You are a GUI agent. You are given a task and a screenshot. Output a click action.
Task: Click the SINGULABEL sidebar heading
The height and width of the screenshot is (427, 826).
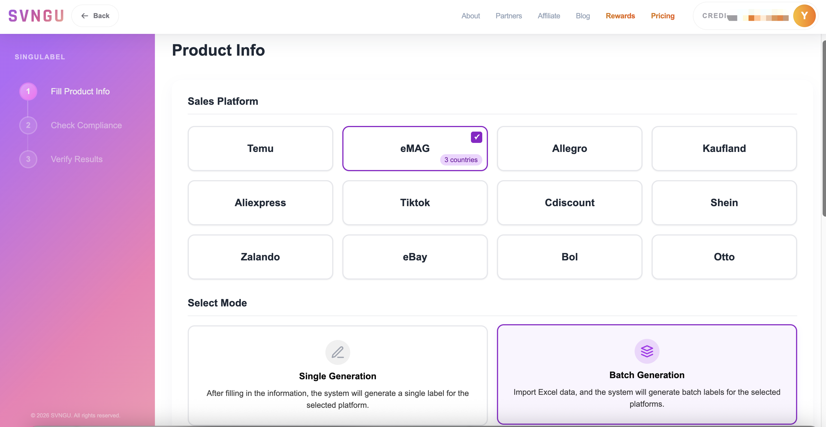click(40, 57)
